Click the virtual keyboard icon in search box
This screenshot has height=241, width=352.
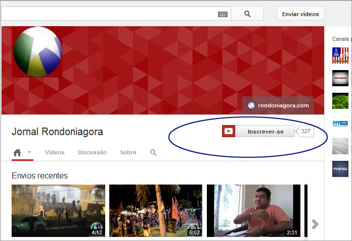[x=223, y=14]
